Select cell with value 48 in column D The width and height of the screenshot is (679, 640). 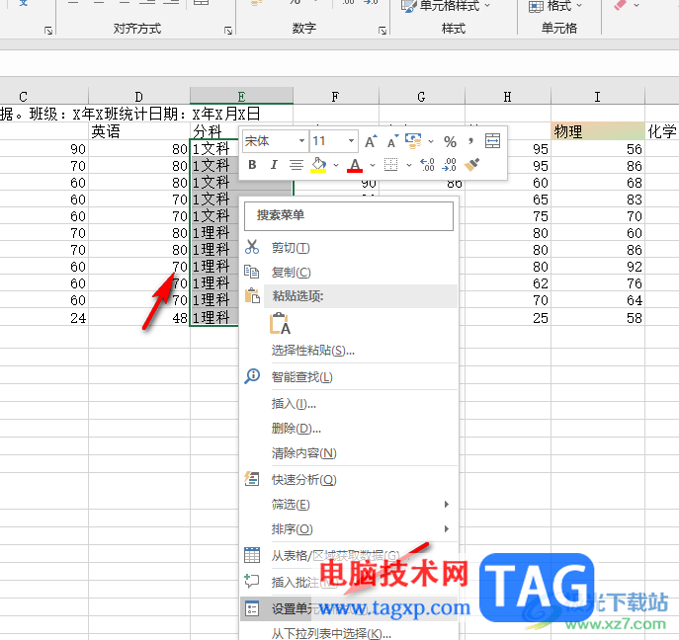pyautogui.click(x=139, y=318)
